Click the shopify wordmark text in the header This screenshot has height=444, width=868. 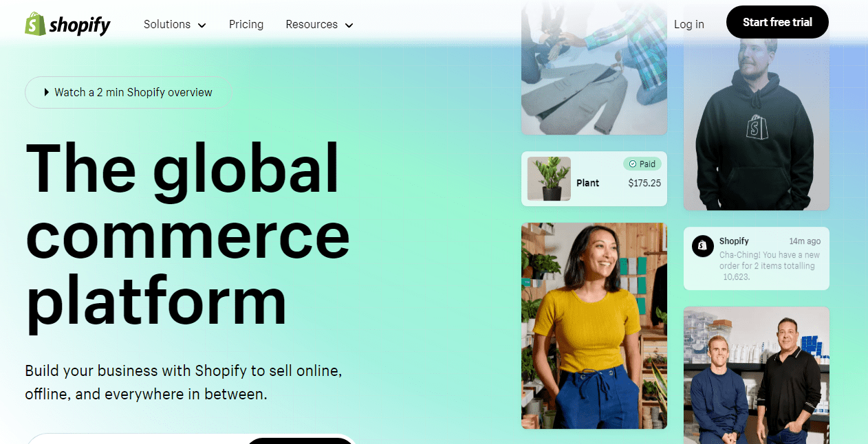coord(80,25)
